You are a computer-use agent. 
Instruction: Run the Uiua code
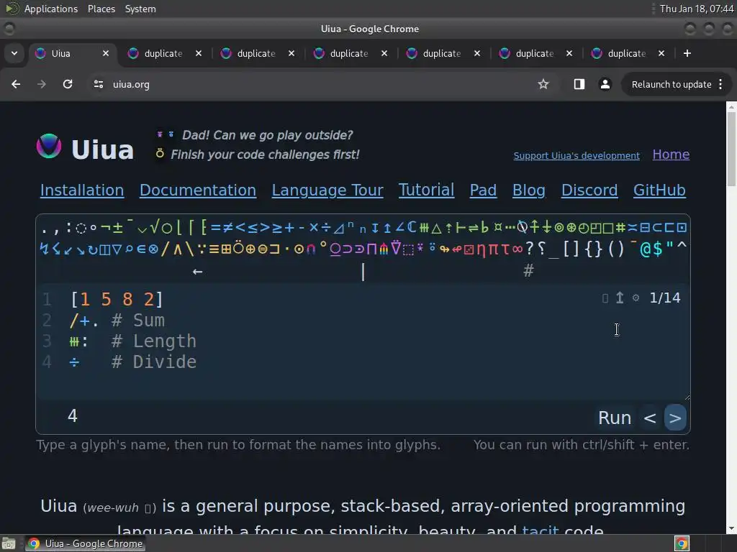coord(615,418)
